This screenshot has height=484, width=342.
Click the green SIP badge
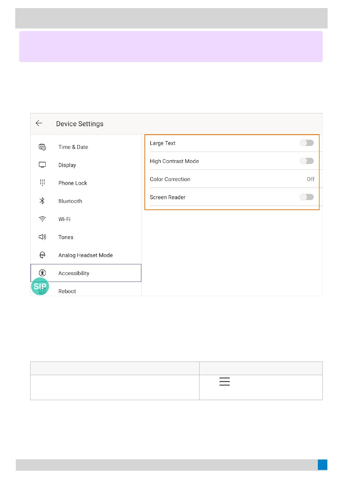point(40,286)
